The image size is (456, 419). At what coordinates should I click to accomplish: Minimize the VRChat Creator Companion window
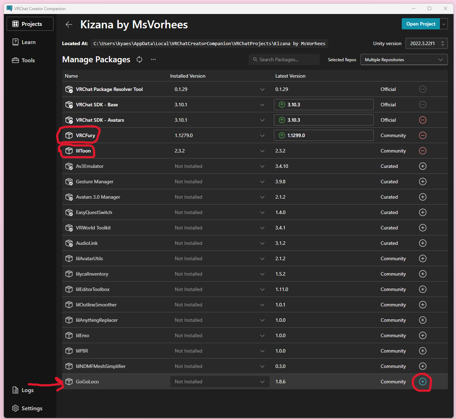coord(414,8)
